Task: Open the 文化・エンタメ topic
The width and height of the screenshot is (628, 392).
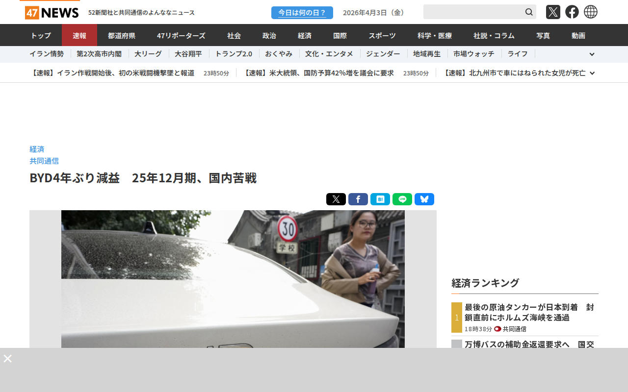Action: coord(329,54)
